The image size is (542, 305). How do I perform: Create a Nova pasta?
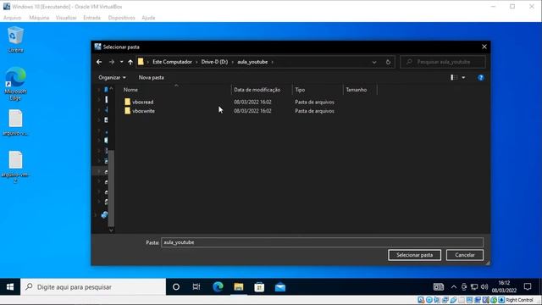(151, 77)
